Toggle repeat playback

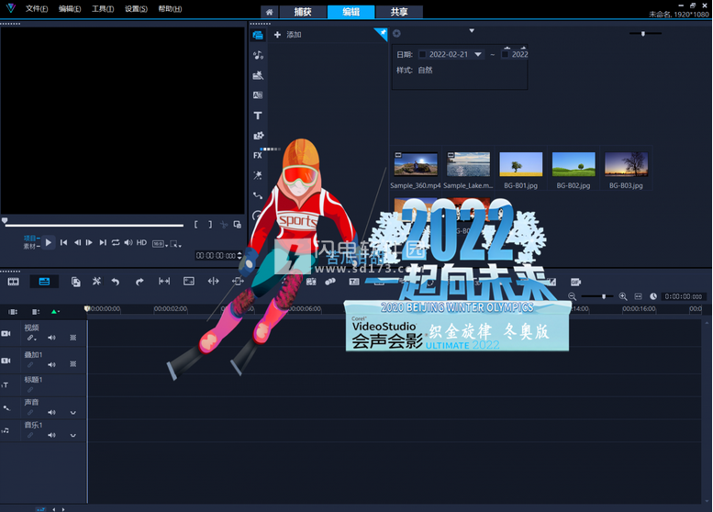click(x=116, y=243)
